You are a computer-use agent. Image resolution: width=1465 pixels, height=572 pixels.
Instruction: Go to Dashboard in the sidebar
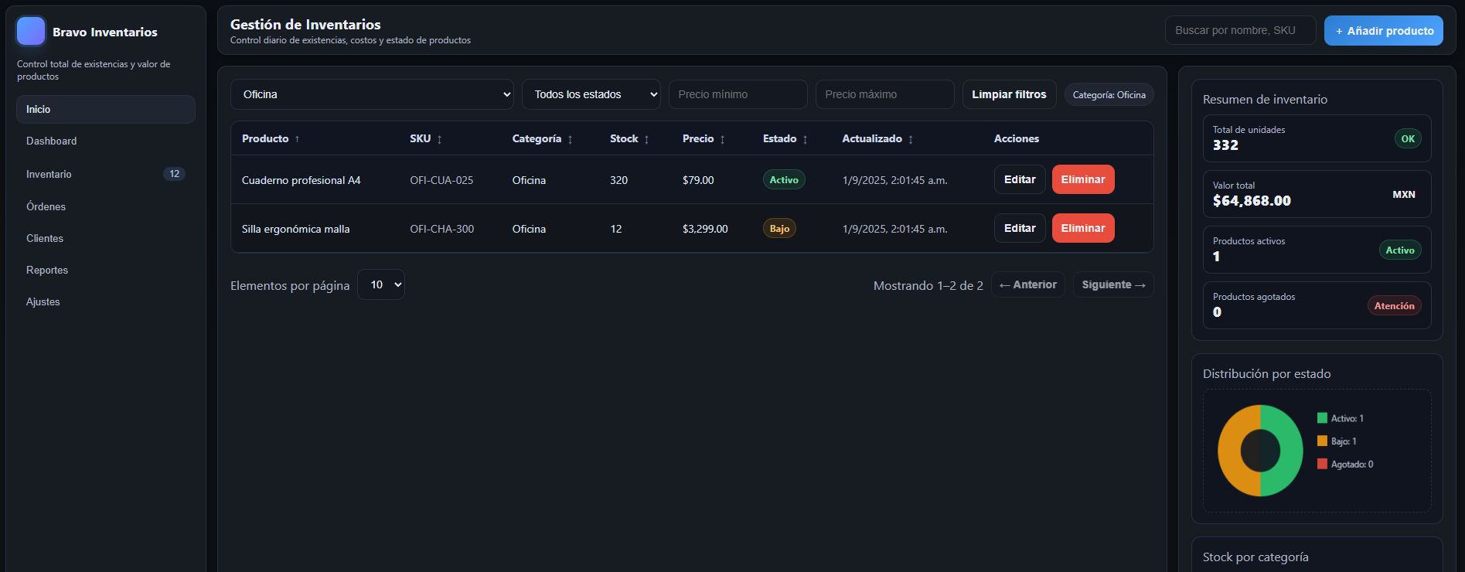[x=51, y=141]
